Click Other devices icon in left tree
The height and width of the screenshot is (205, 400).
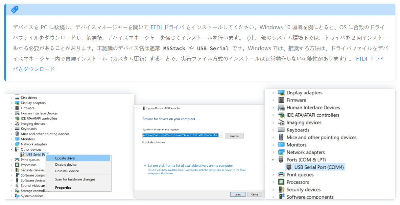tap(17, 149)
